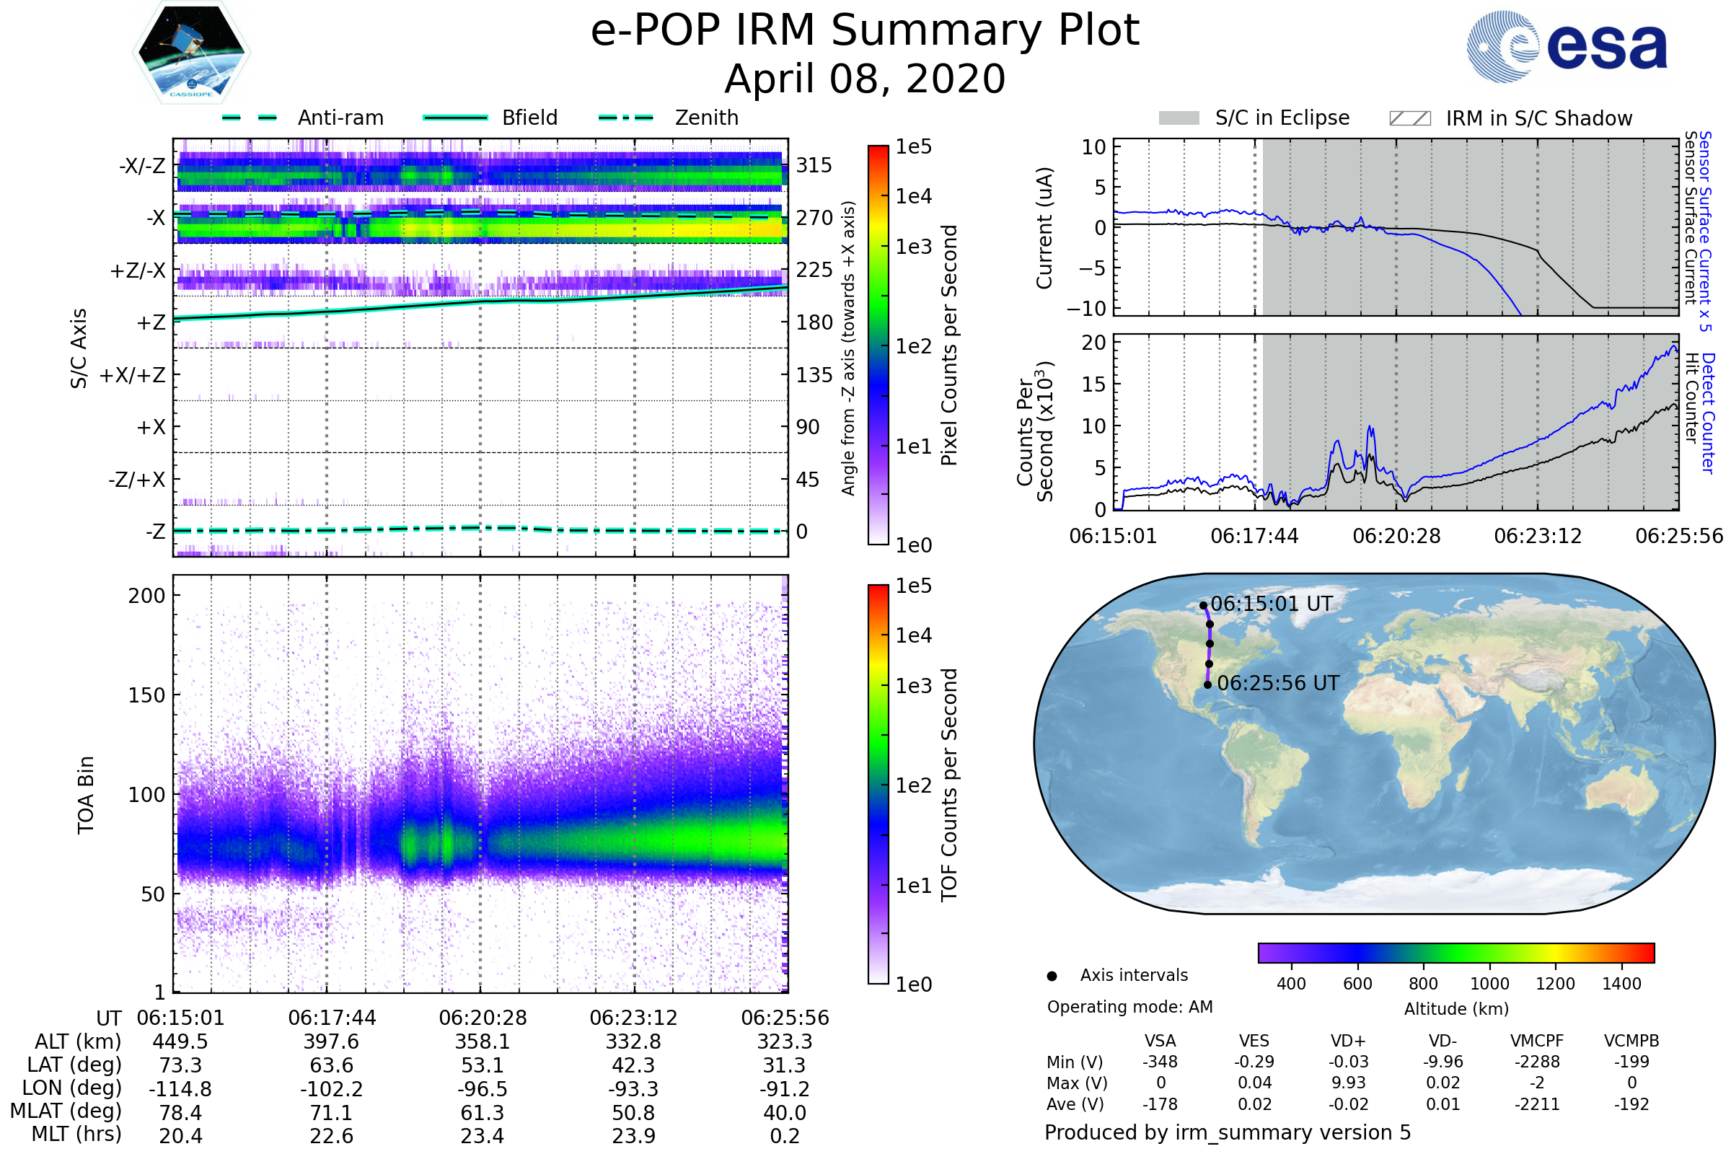Click the S/C in Eclipse gray legend patch

(x=1179, y=118)
